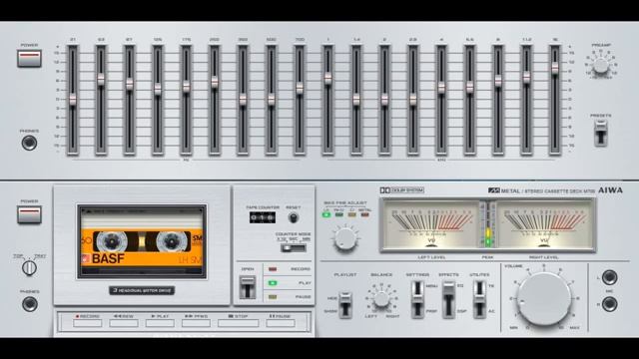Viewport: 639px width, 359px height.
Task: Click the 700 Hz equalizer slider handle
Action: tap(300, 89)
